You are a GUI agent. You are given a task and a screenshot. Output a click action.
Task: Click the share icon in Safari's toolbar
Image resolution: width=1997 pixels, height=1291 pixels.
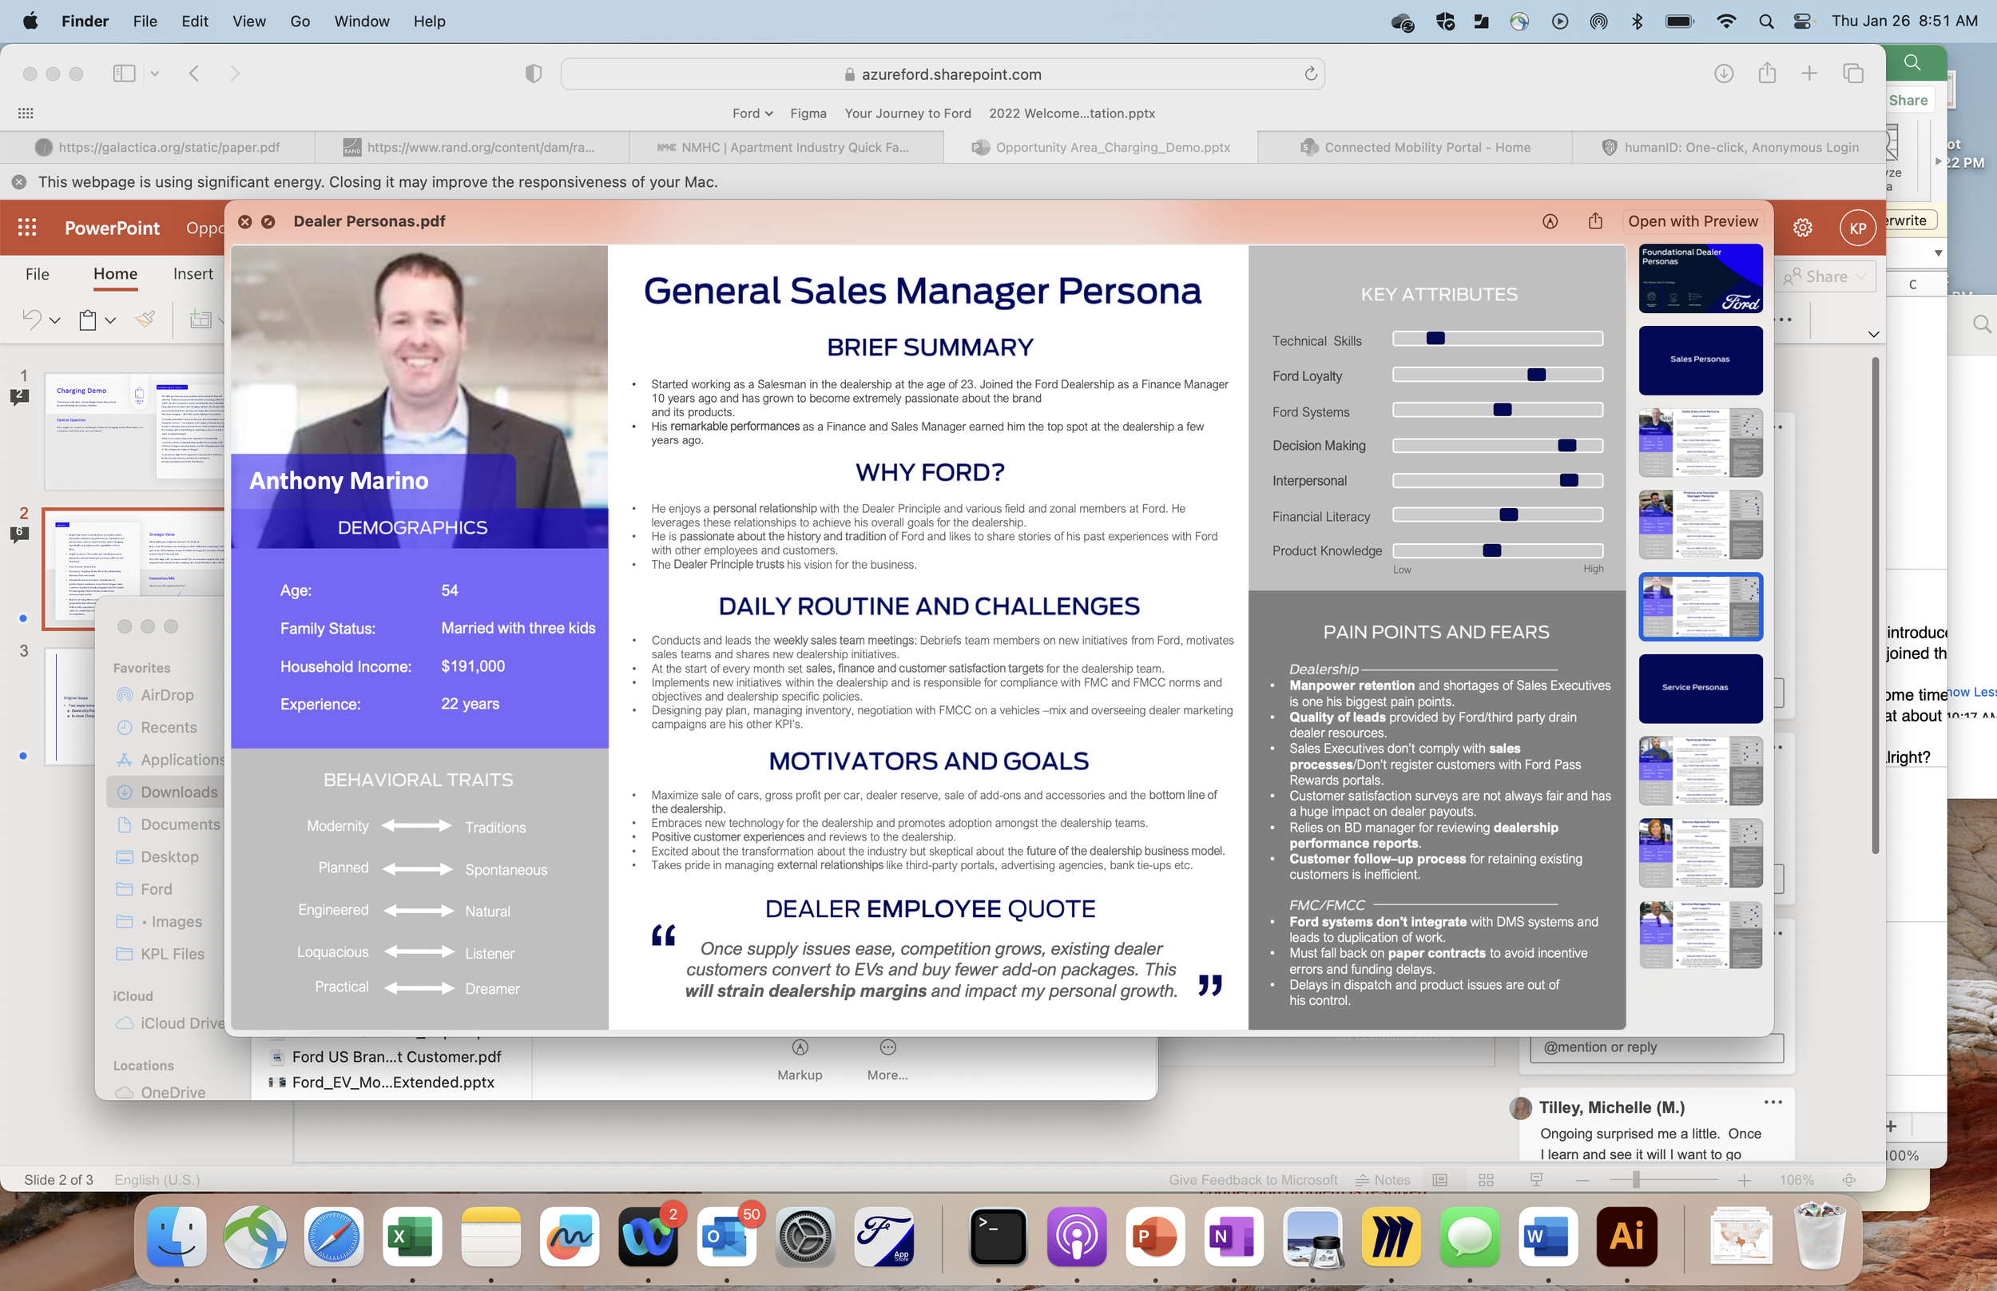[1768, 73]
